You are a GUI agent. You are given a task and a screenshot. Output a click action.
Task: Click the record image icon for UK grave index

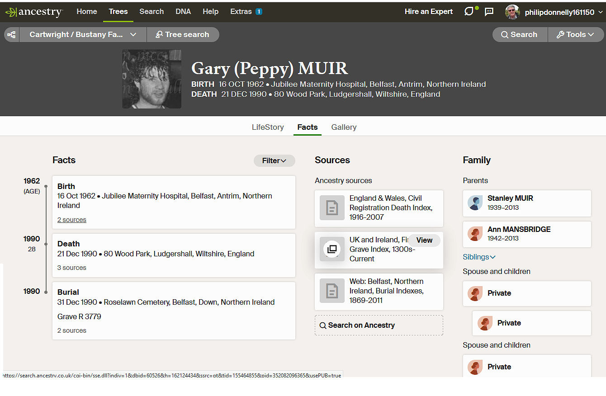332,249
